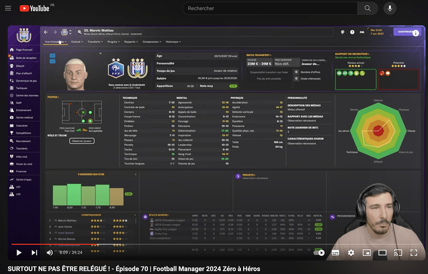Switch to miniplayer mode
This screenshot has height=274, width=428.
click(x=366, y=253)
